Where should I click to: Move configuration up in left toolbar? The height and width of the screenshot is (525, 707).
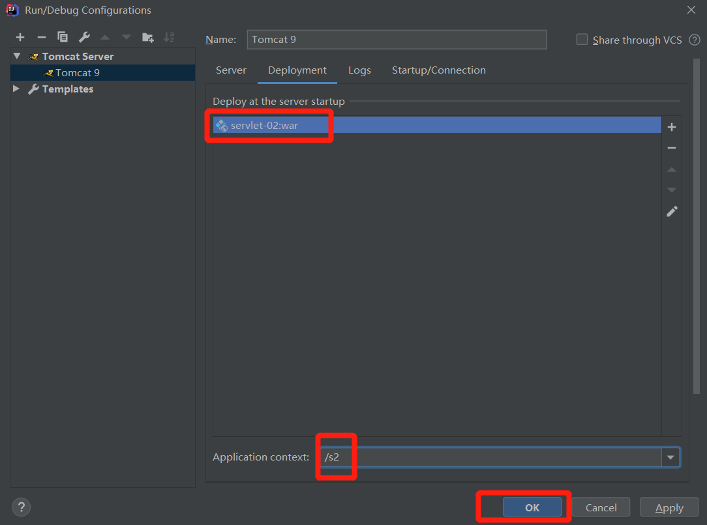105,37
